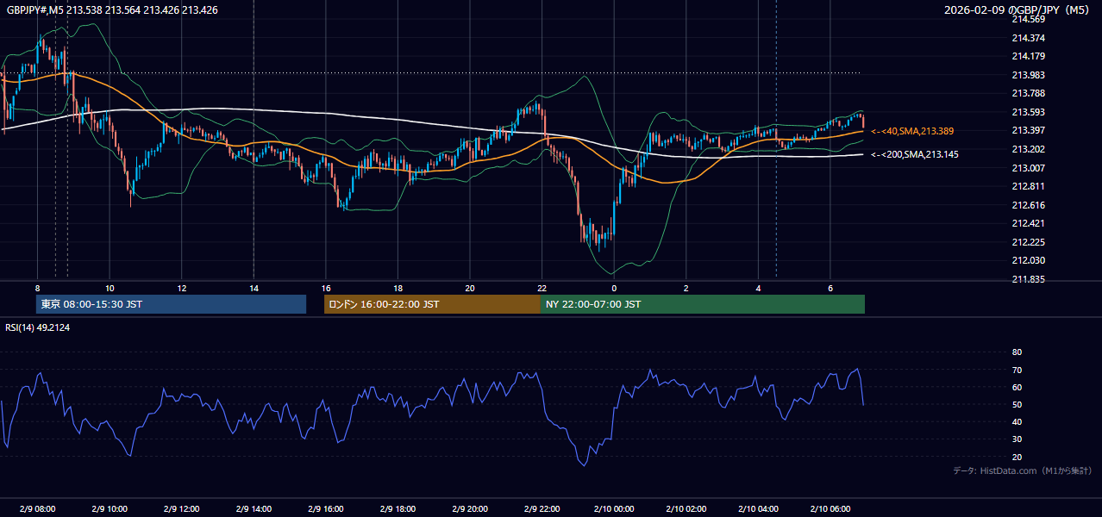
Task: Click the 213.202 price axis label
Action: (x=1028, y=149)
